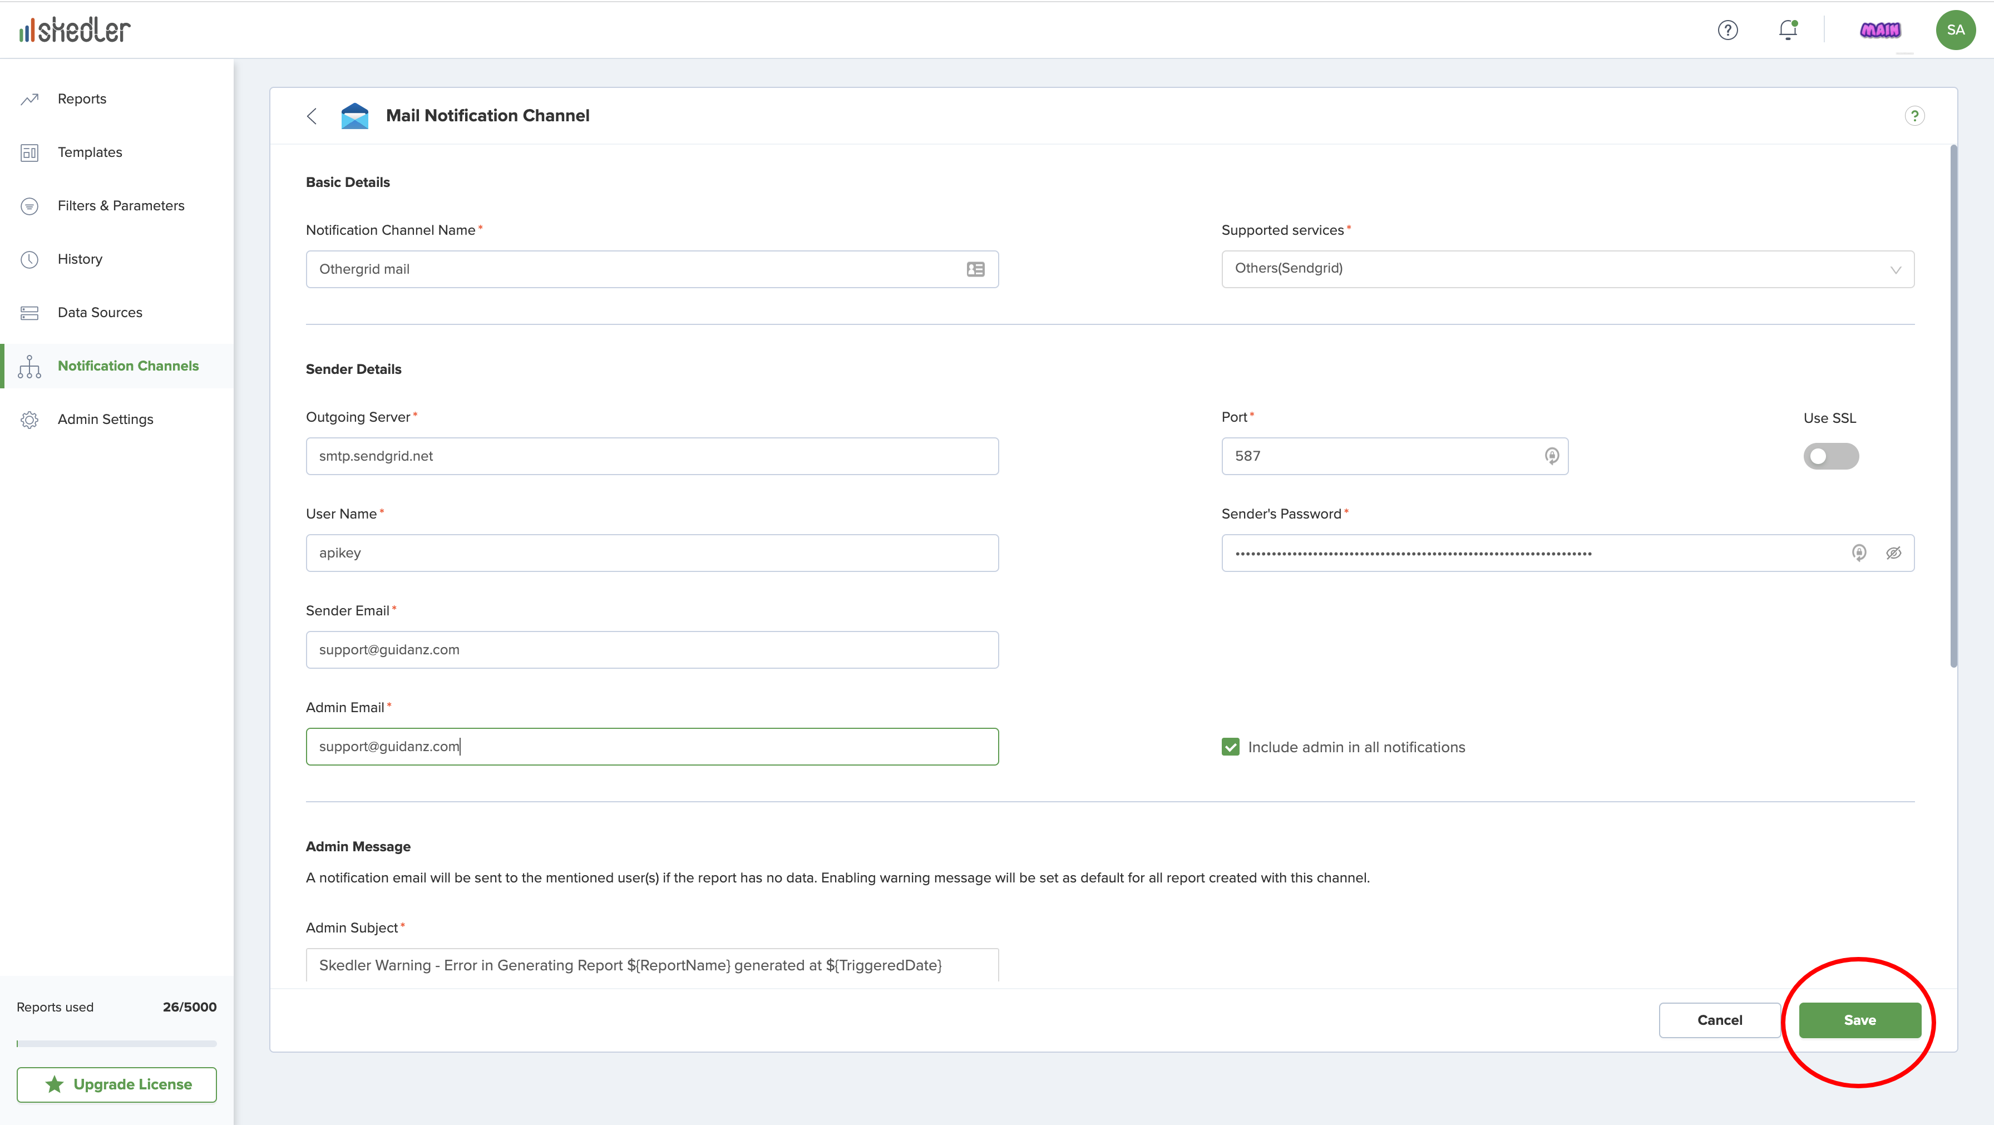The image size is (1994, 1125).
Task: Click the MAIN workspace logo
Action: pos(1879,30)
